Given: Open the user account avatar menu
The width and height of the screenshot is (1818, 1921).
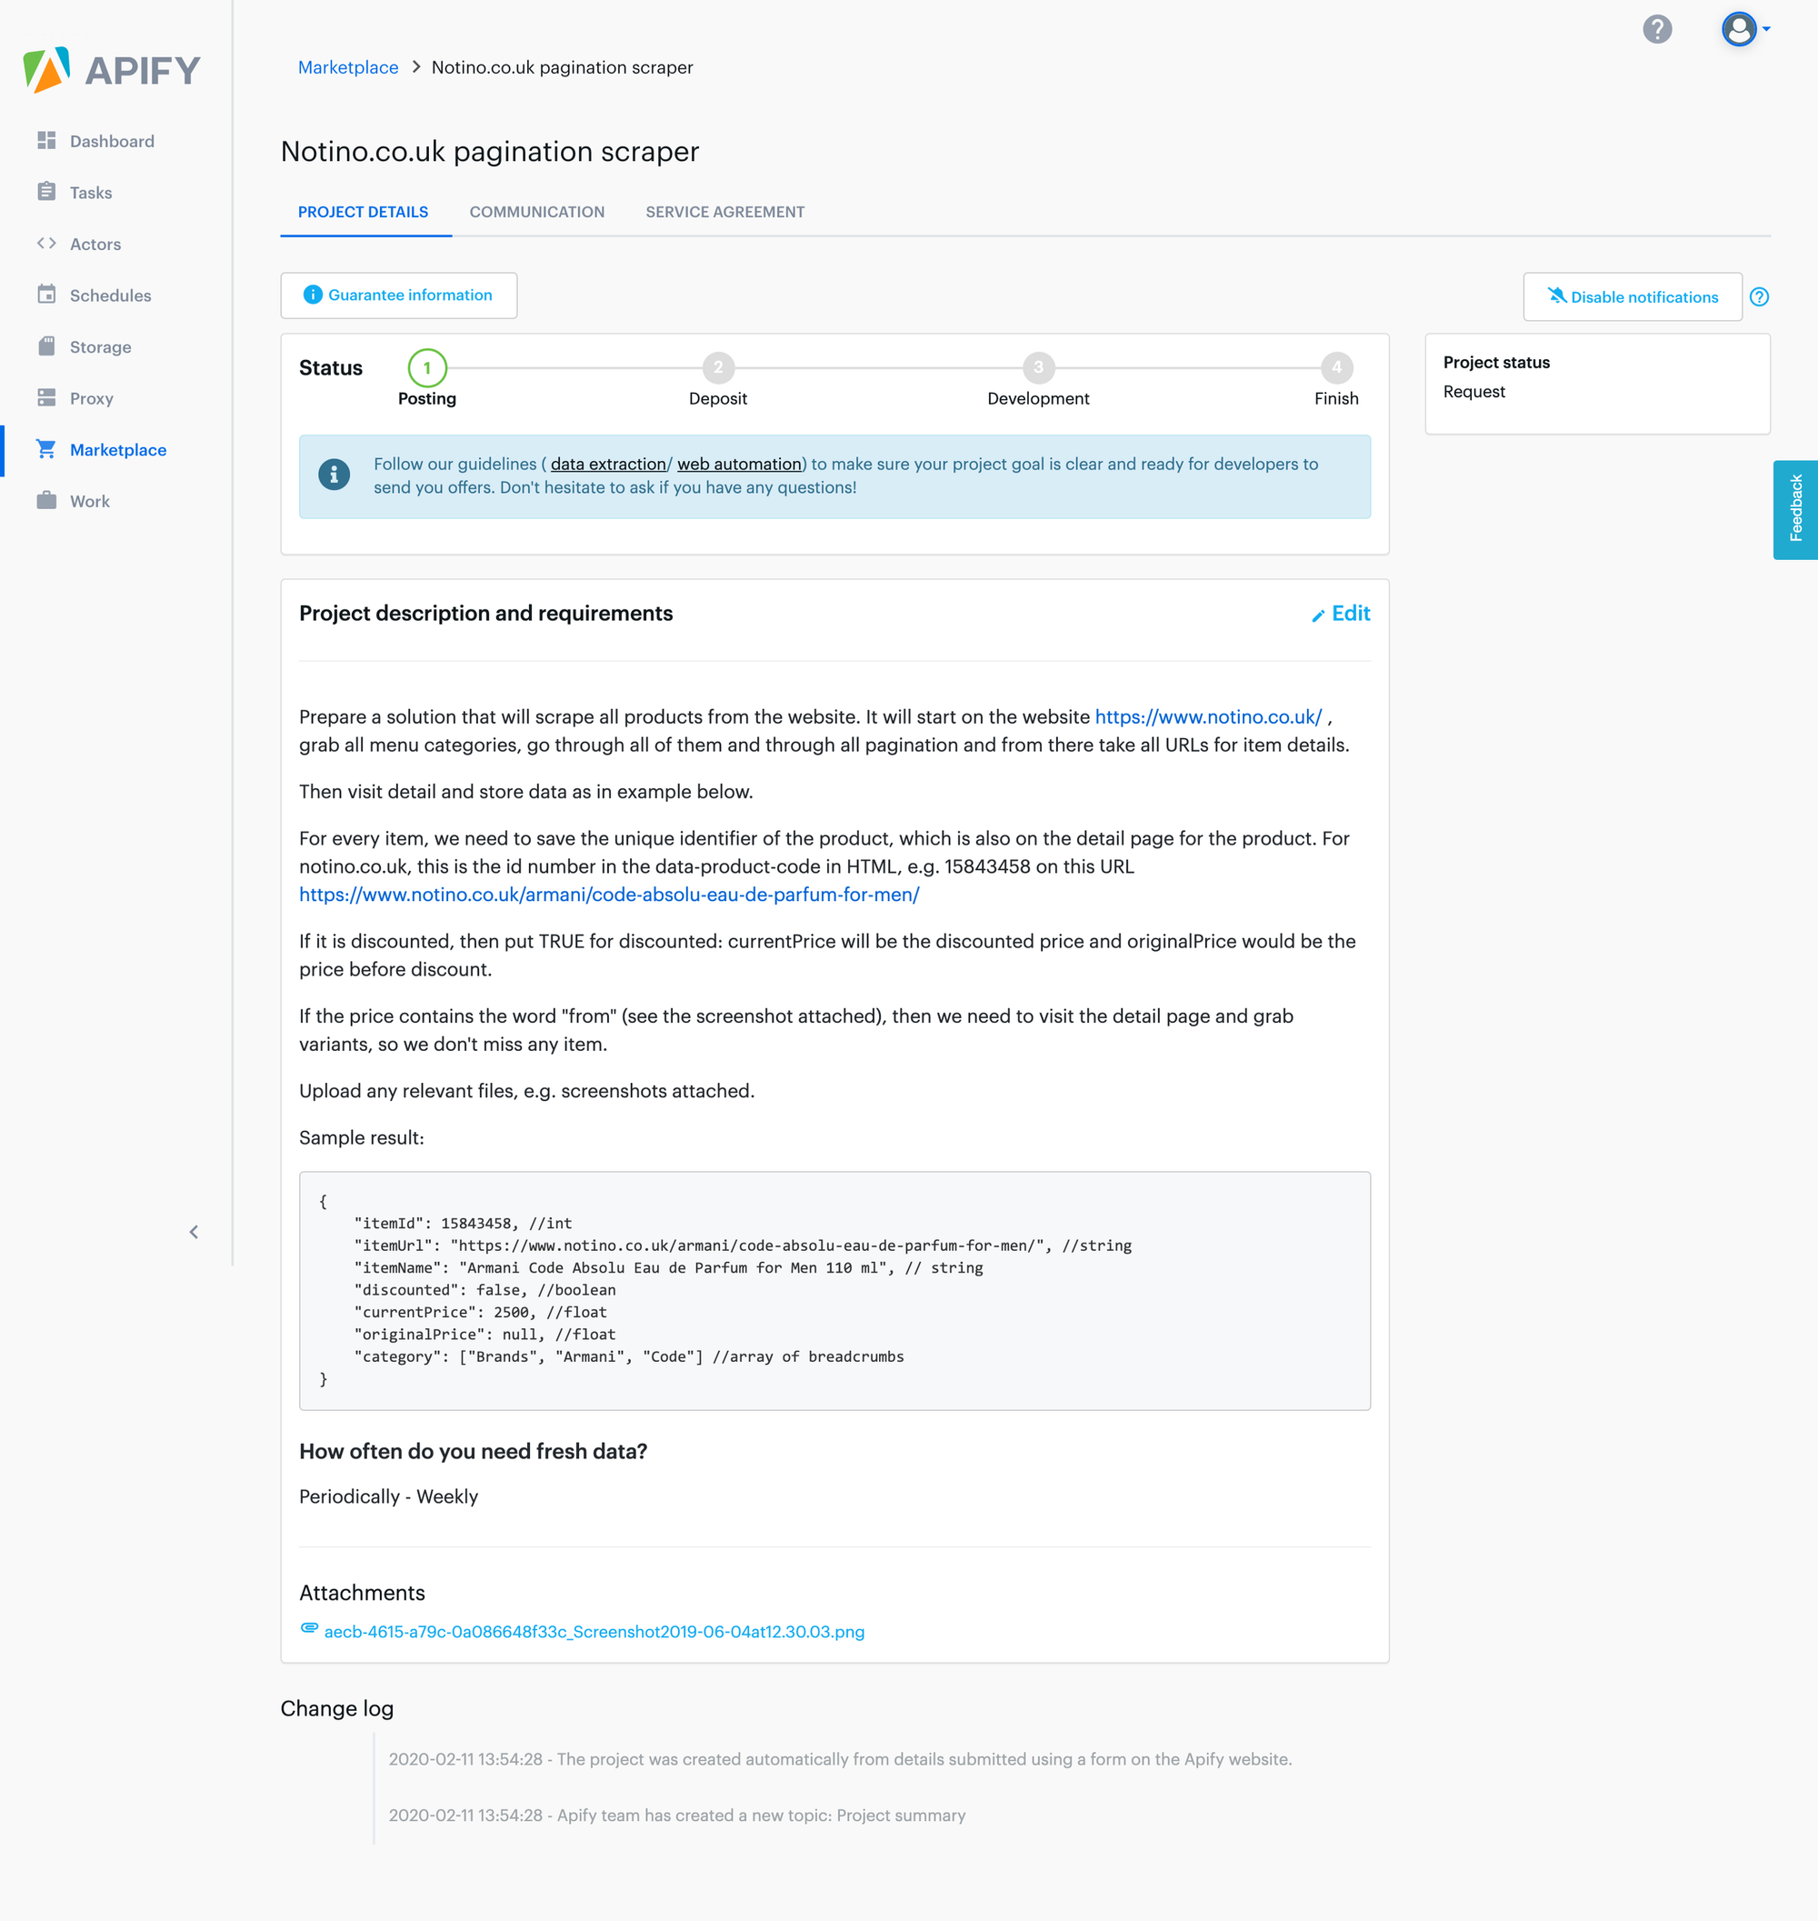Looking at the screenshot, I should 1744,29.
